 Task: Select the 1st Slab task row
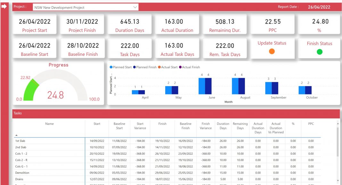click(x=20, y=141)
